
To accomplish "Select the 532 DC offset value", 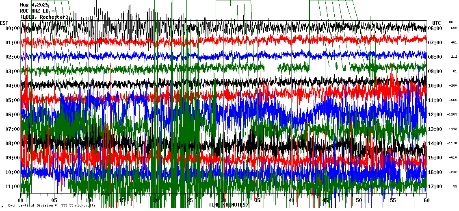I will coord(454,28).
